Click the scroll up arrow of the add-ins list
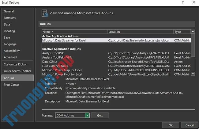This screenshot has width=199, height=129. (193, 31)
